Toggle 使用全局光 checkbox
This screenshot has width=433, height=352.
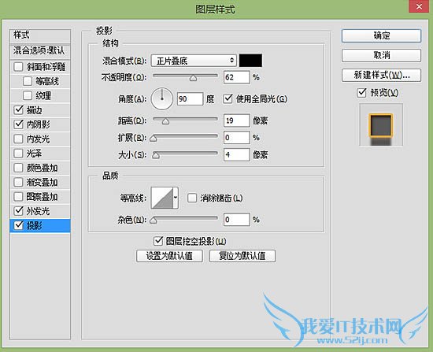pyautogui.click(x=228, y=98)
